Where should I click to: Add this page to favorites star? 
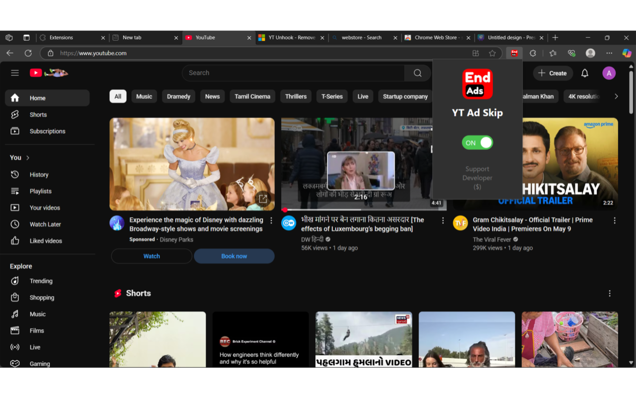tap(492, 53)
